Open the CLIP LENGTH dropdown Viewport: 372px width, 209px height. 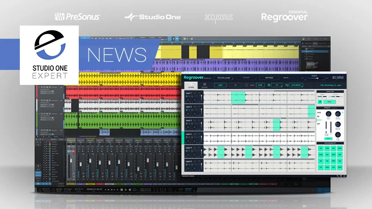pos(296,85)
